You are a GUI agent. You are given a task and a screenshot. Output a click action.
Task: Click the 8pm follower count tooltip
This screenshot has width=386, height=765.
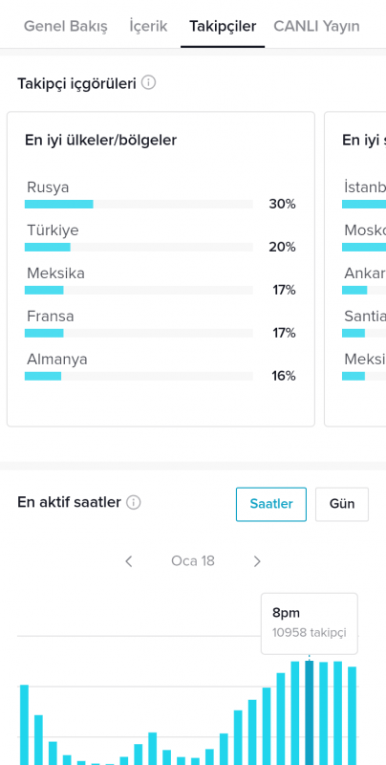coord(309,623)
